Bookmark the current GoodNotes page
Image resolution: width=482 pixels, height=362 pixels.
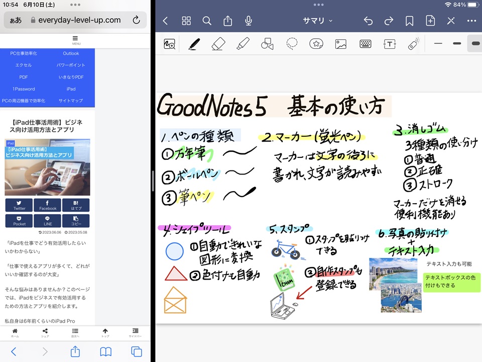pos(409,21)
